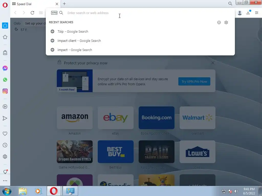Open the Shopping bag sidebar panel
This screenshot has width=262, height=196.
[x=5, y=53]
